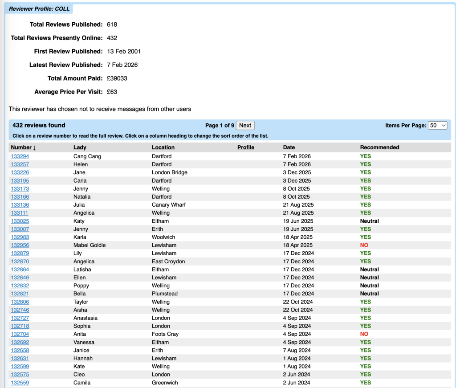This screenshot has height=388, width=456.
Task: Open review number 133226
Action: tap(20, 172)
